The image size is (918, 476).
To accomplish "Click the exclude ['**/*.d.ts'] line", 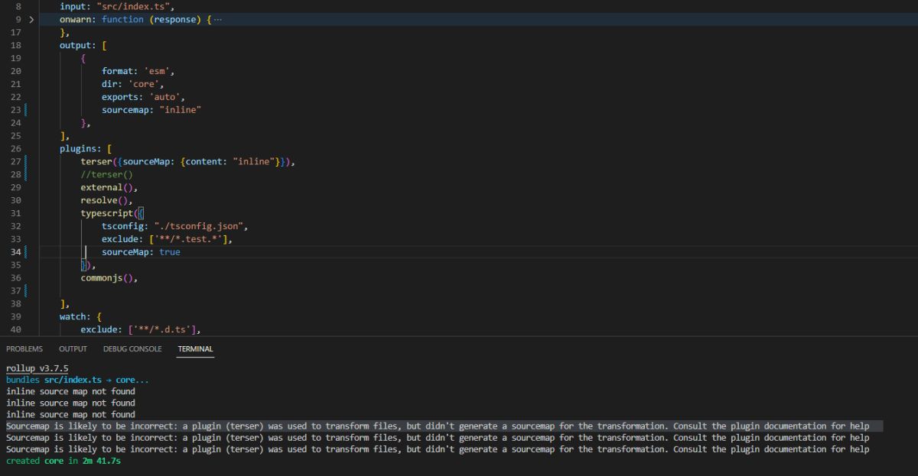I will click(141, 329).
